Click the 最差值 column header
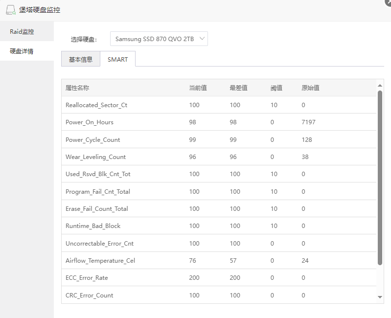Viewport: 391px width, 318px height. coord(238,88)
